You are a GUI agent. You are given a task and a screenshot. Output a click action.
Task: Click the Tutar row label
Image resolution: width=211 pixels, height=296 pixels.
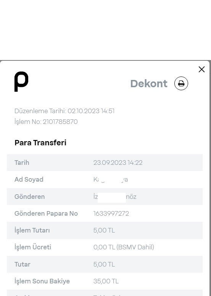pos(22,264)
